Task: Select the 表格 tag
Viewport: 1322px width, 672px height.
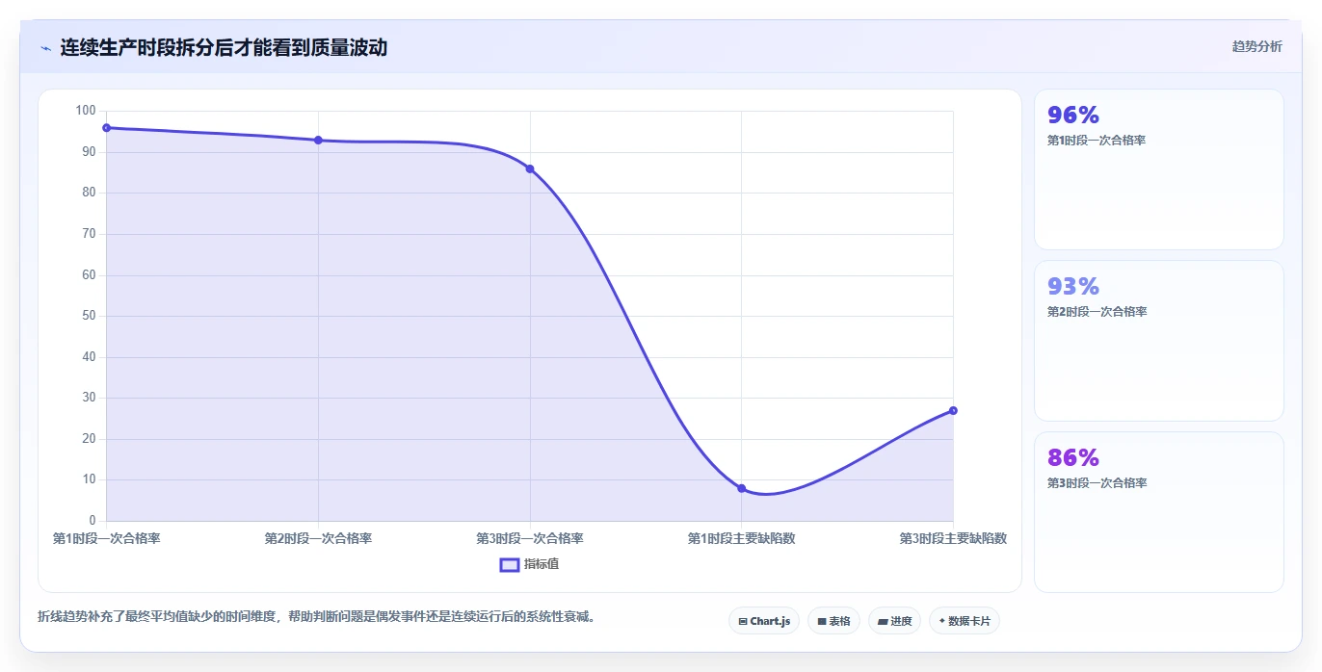Action: coord(833,621)
